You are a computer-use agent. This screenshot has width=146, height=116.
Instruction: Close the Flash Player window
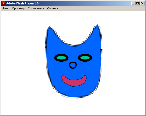pos(142,3)
